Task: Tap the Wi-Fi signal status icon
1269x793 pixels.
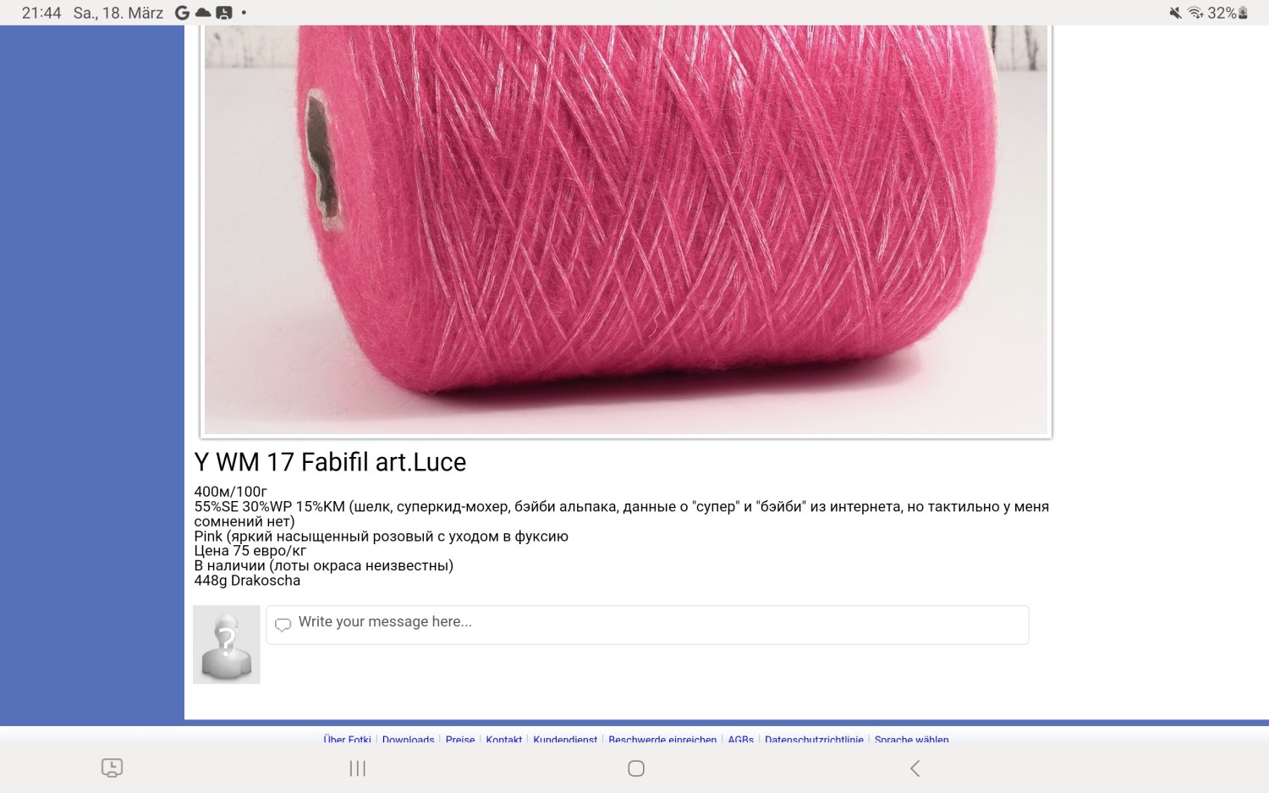Action: 1195,13
